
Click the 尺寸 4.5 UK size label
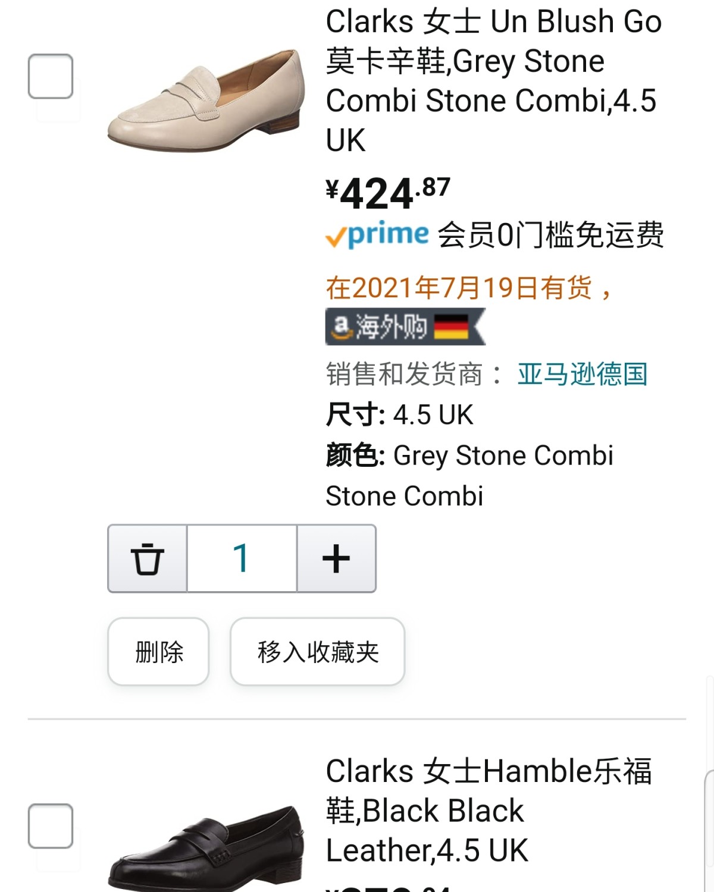(399, 414)
